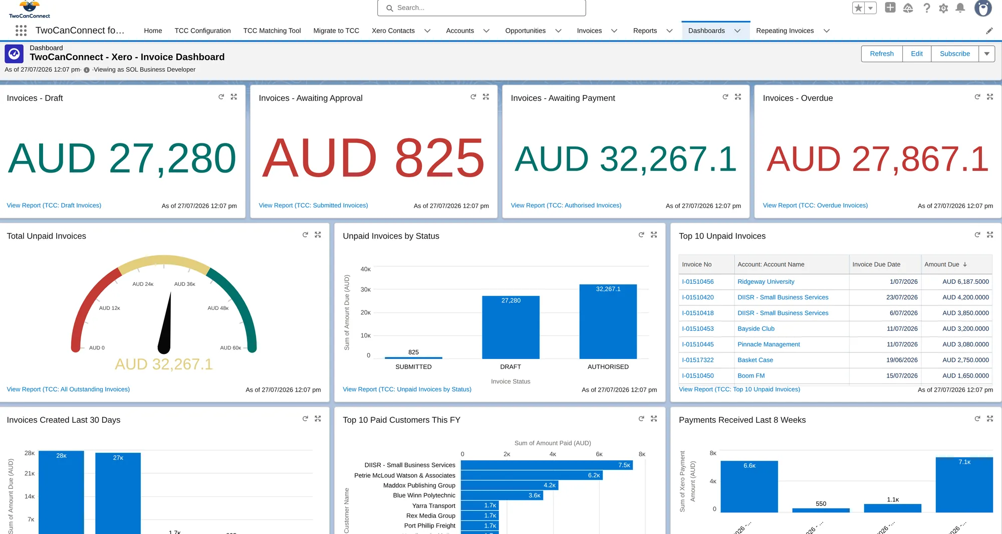The width and height of the screenshot is (1002, 534).
Task: Click the favorites star icon
Action: (859, 8)
